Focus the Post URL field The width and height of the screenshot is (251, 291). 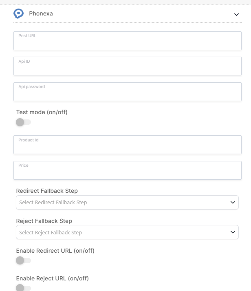click(x=128, y=41)
